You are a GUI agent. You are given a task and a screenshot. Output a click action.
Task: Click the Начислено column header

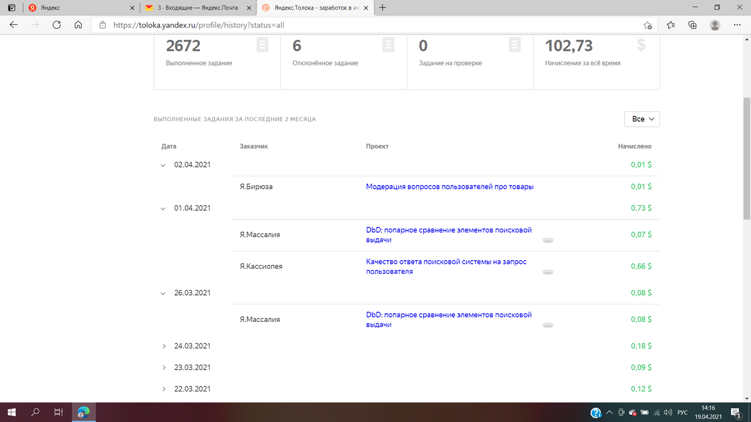point(635,146)
